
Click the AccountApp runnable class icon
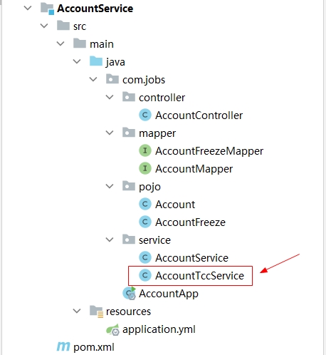[x=130, y=294]
